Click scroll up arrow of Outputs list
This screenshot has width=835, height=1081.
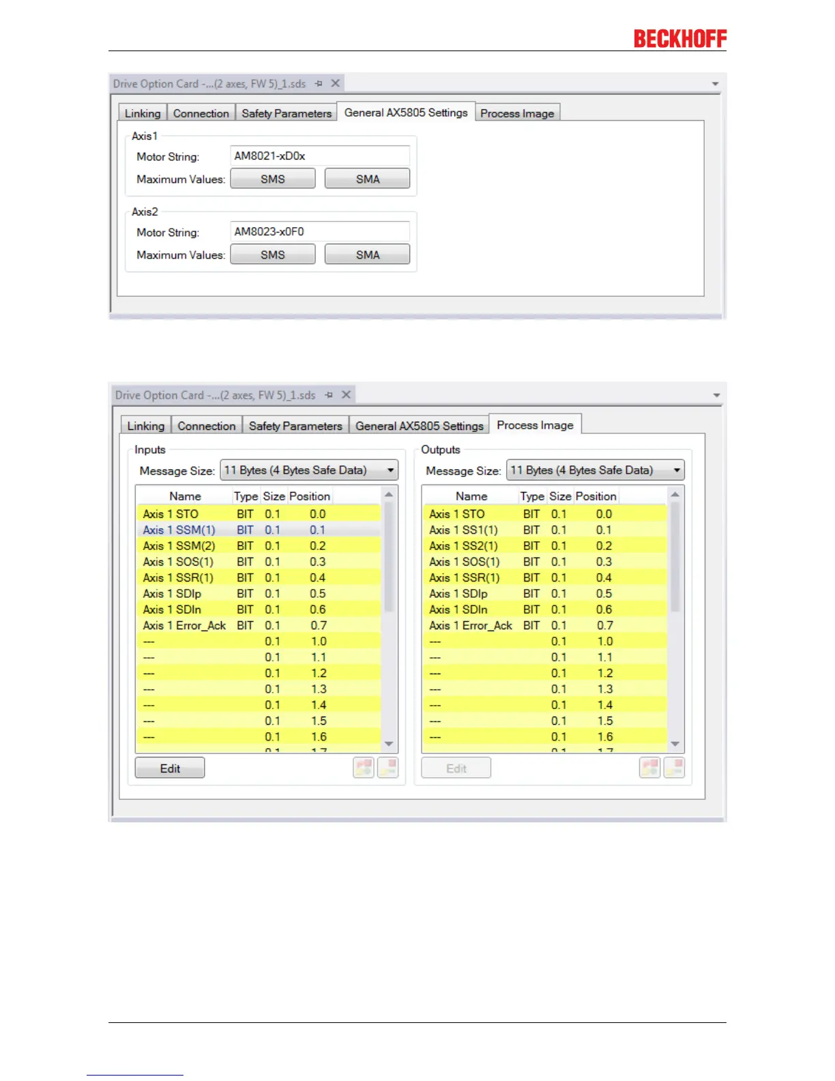tap(675, 495)
